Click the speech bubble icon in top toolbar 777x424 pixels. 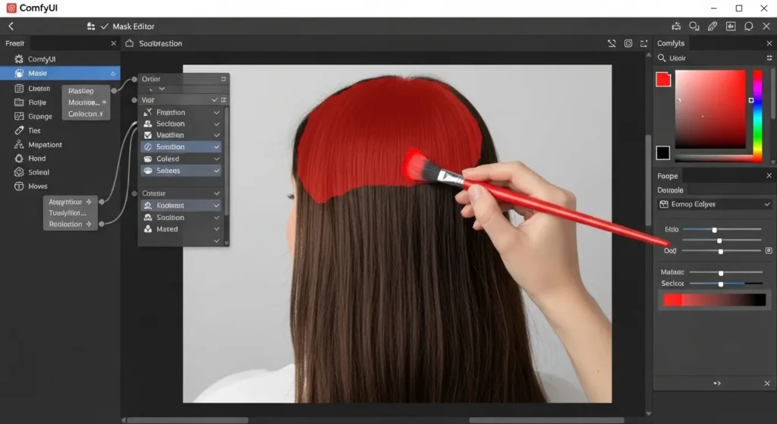point(748,27)
